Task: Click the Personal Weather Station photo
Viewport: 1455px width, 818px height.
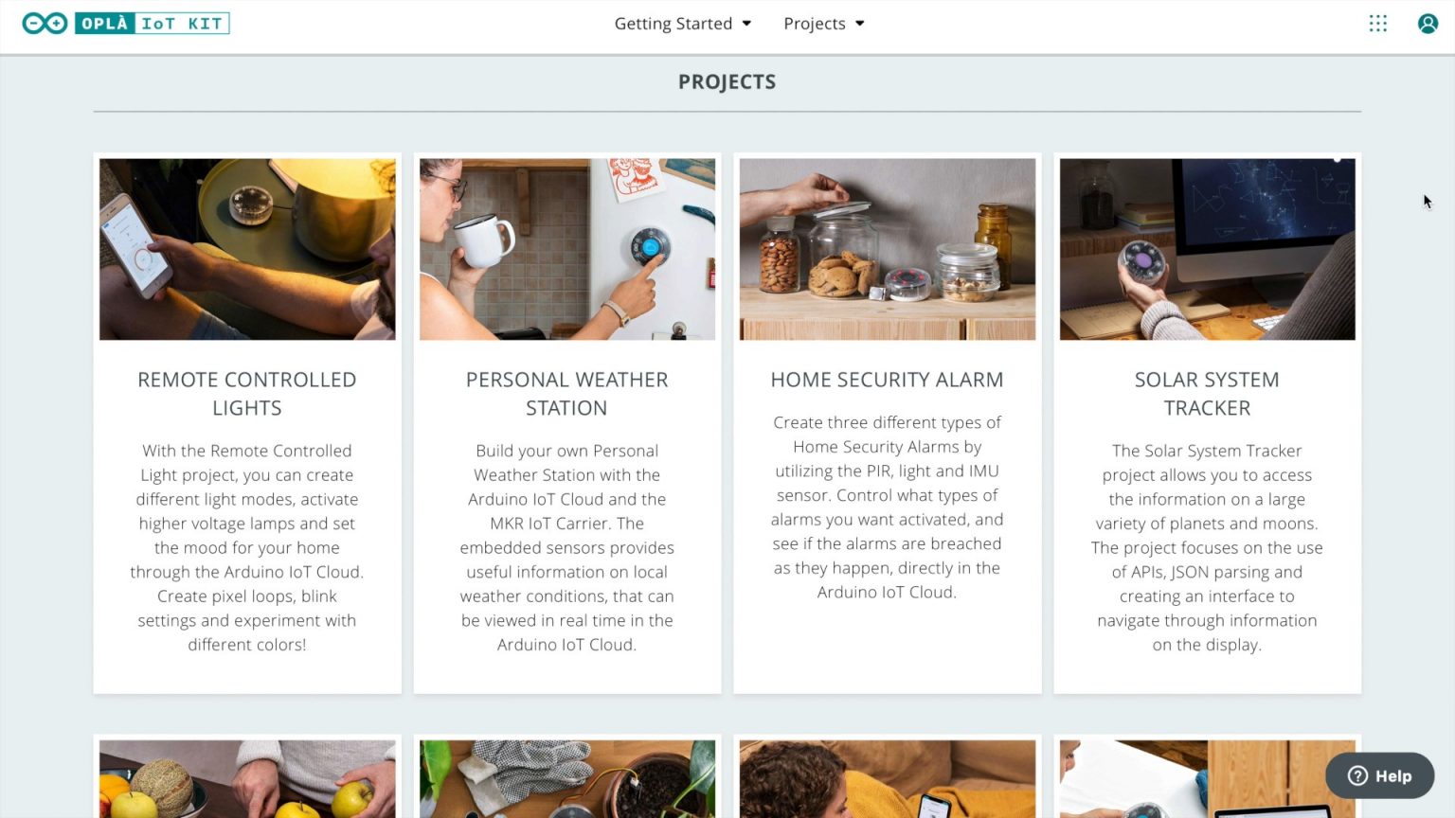Action: click(x=566, y=249)
